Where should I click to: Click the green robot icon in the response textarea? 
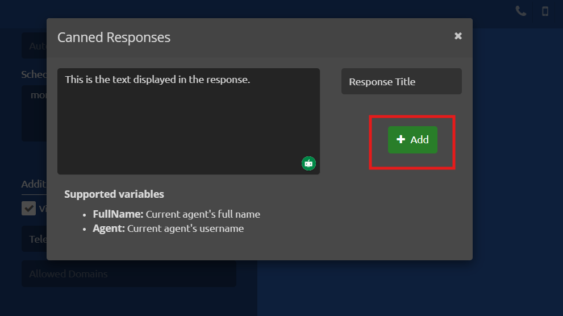point(308,163)
